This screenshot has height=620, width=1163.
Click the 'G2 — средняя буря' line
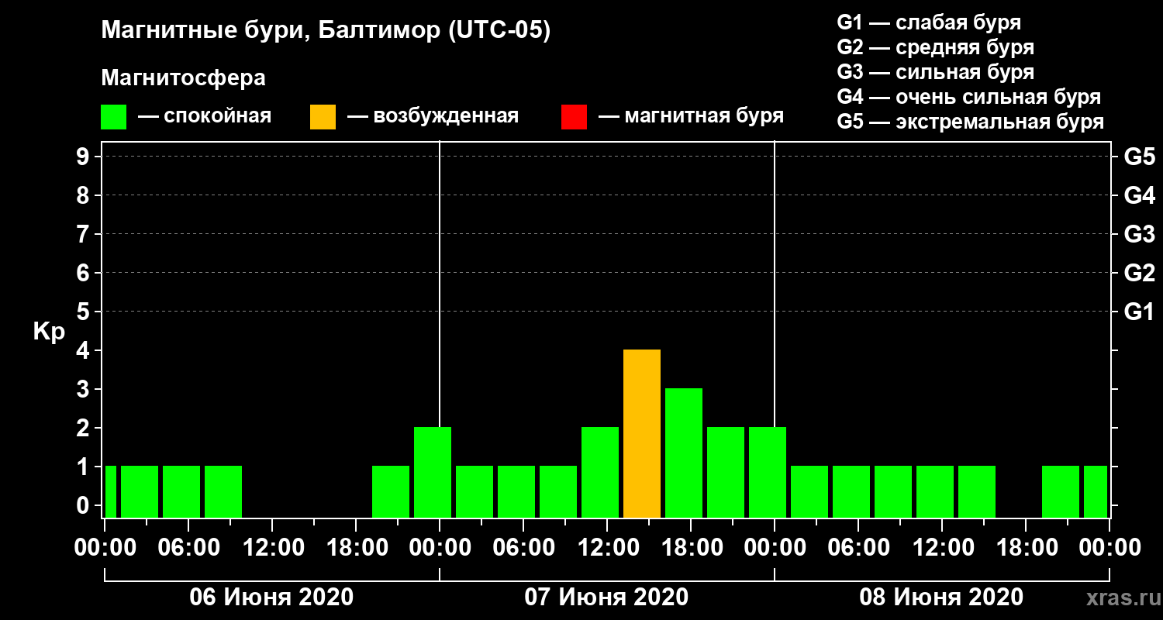point(935,47)
